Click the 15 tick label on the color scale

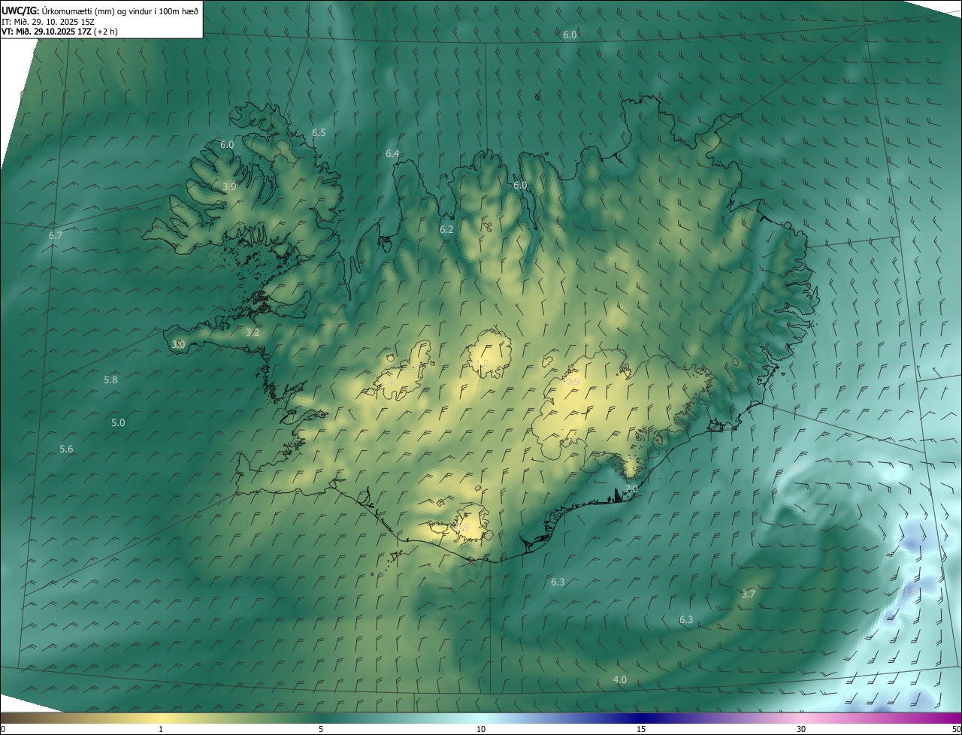tap(641, 730)
